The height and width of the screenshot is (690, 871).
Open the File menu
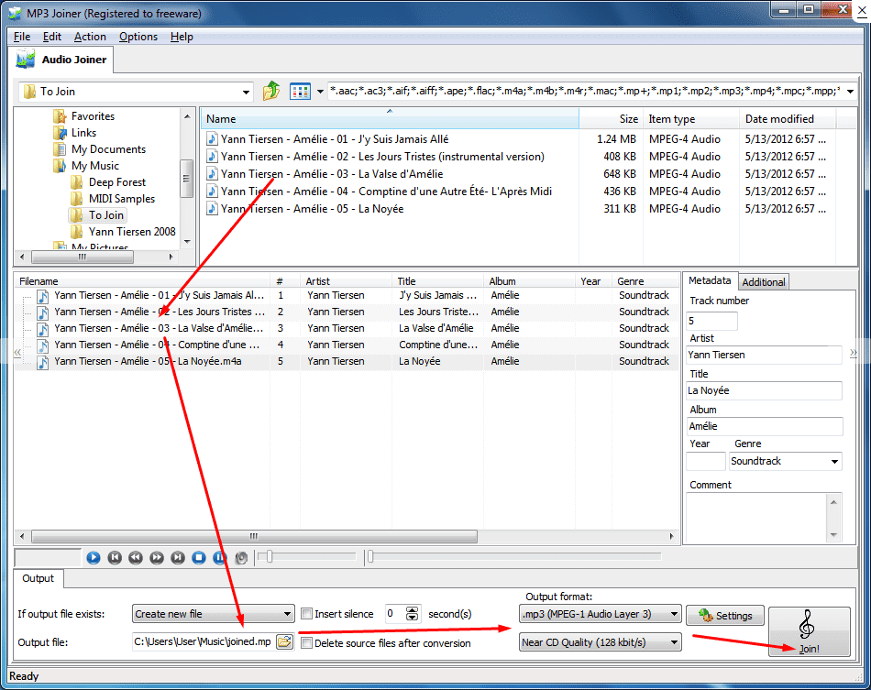coord(22,37)
